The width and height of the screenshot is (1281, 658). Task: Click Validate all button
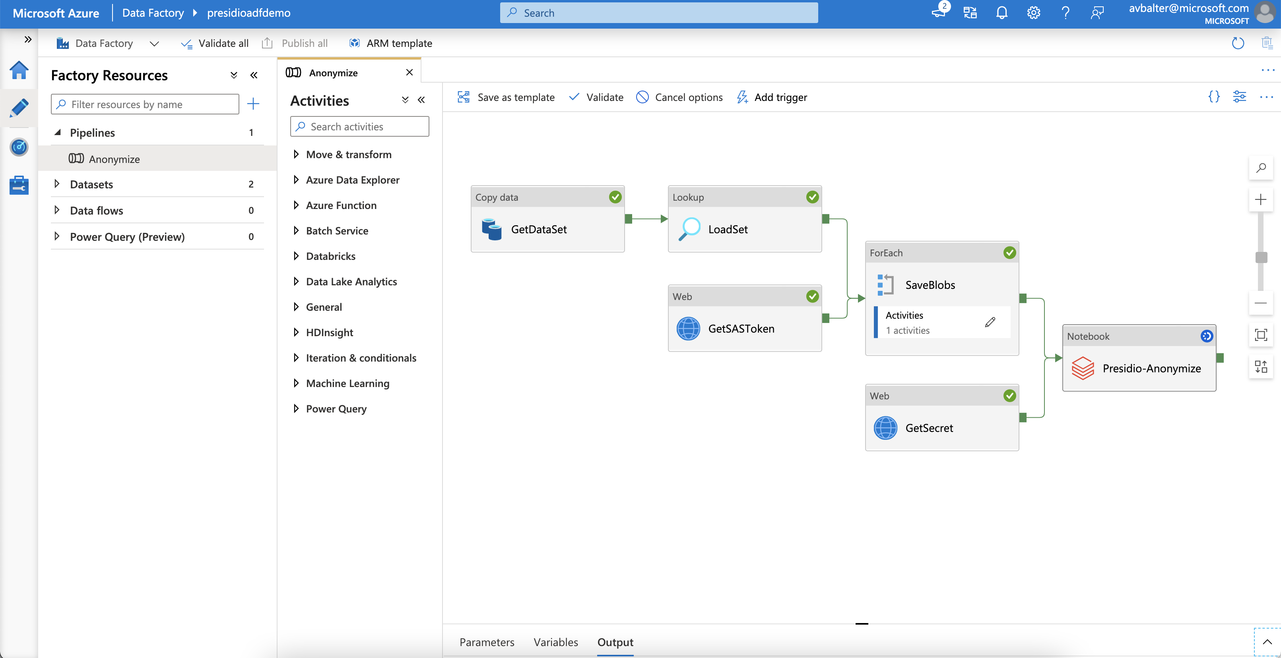click(215, 43)
